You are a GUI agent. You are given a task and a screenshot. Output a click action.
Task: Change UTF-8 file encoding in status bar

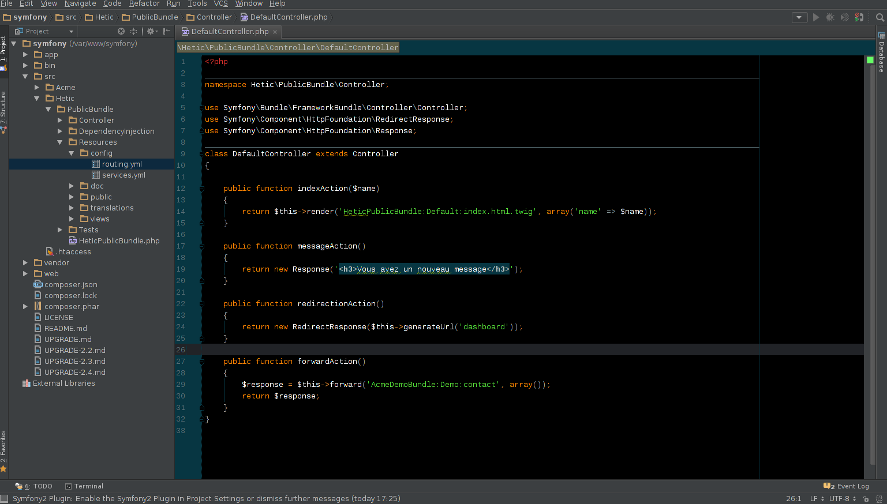tap(843, 498)
